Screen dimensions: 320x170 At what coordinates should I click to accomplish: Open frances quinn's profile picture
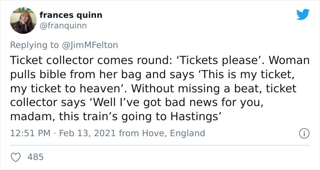point(23,21)
